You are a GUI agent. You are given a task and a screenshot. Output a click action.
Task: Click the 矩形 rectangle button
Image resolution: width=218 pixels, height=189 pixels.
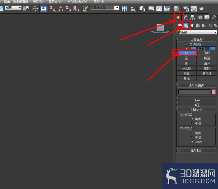point(207,53)
